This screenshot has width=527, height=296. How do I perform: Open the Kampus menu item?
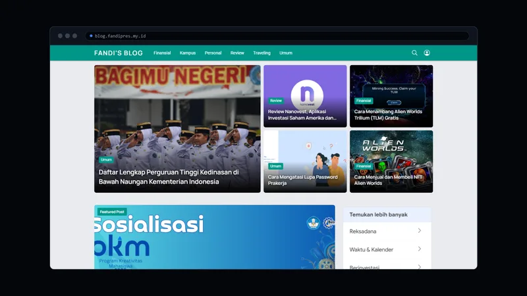[188, 53]
